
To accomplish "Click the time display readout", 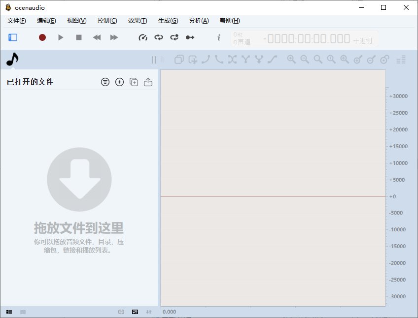I will pyautogui.click(x=307, y=39).
